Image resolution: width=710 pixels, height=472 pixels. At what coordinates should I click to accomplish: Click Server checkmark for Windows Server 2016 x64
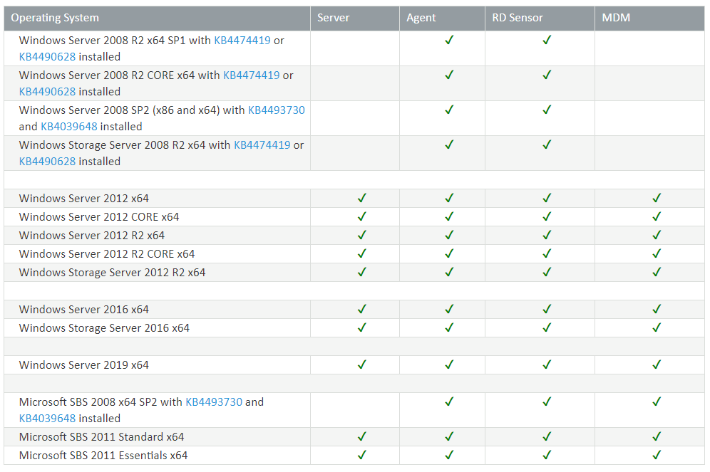pyautogui.click(x=361, y=309)
